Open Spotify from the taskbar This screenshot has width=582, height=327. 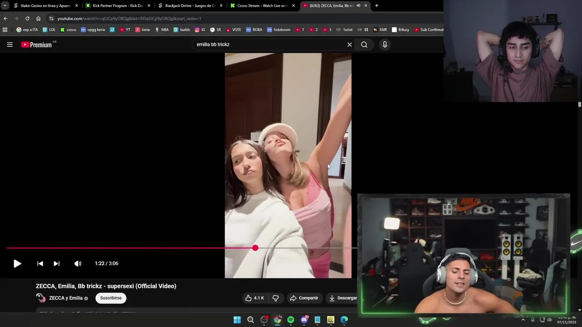[291, 320]
